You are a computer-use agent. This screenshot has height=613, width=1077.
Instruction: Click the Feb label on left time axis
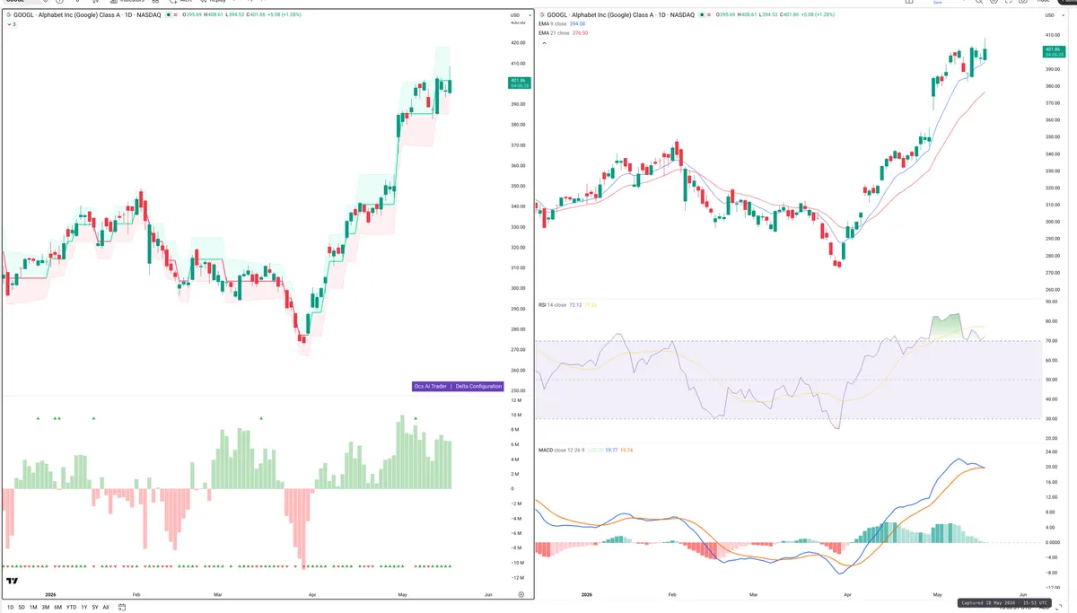136,594
